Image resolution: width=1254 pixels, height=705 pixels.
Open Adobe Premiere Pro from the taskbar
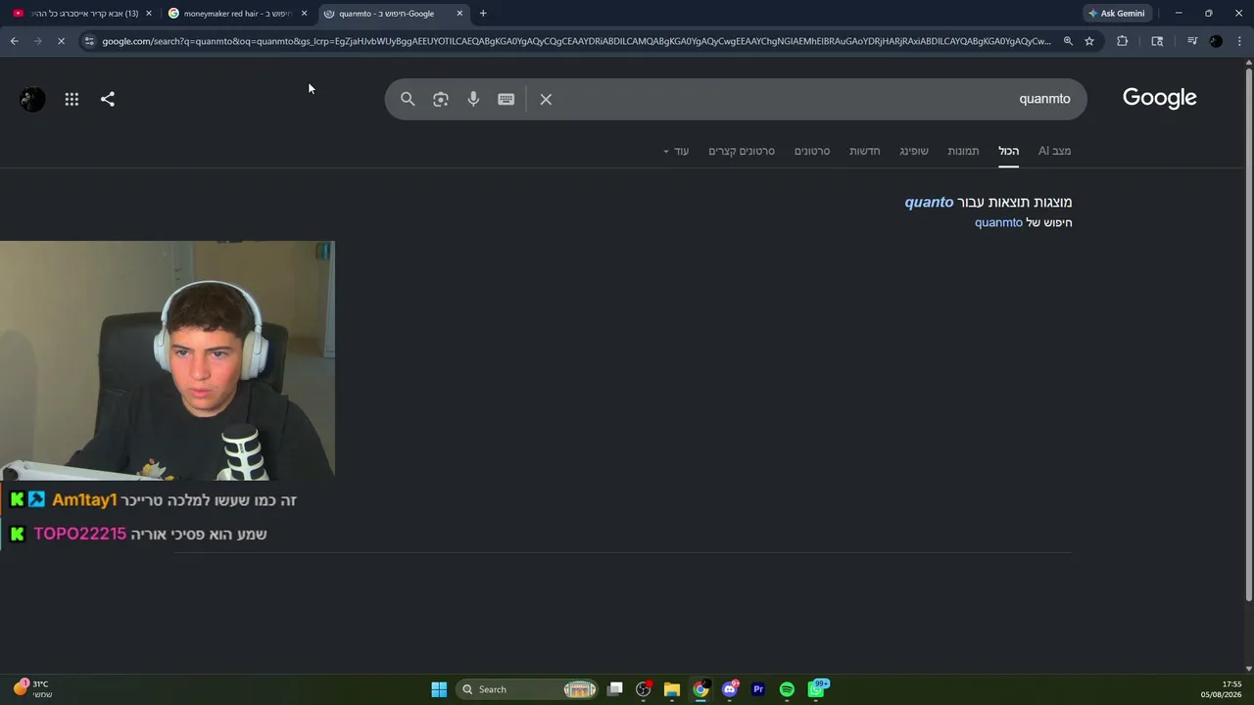(758, 689)
